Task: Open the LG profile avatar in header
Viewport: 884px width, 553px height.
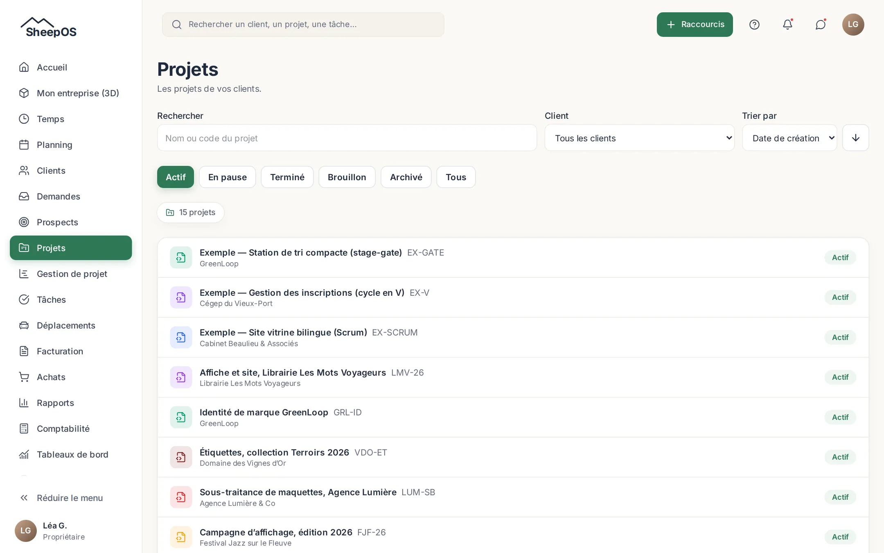Action: tap(853, 25)
